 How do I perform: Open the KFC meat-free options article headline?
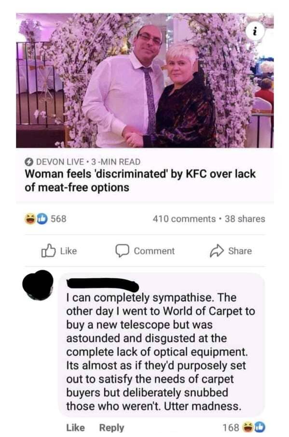[x=140, y=180]
